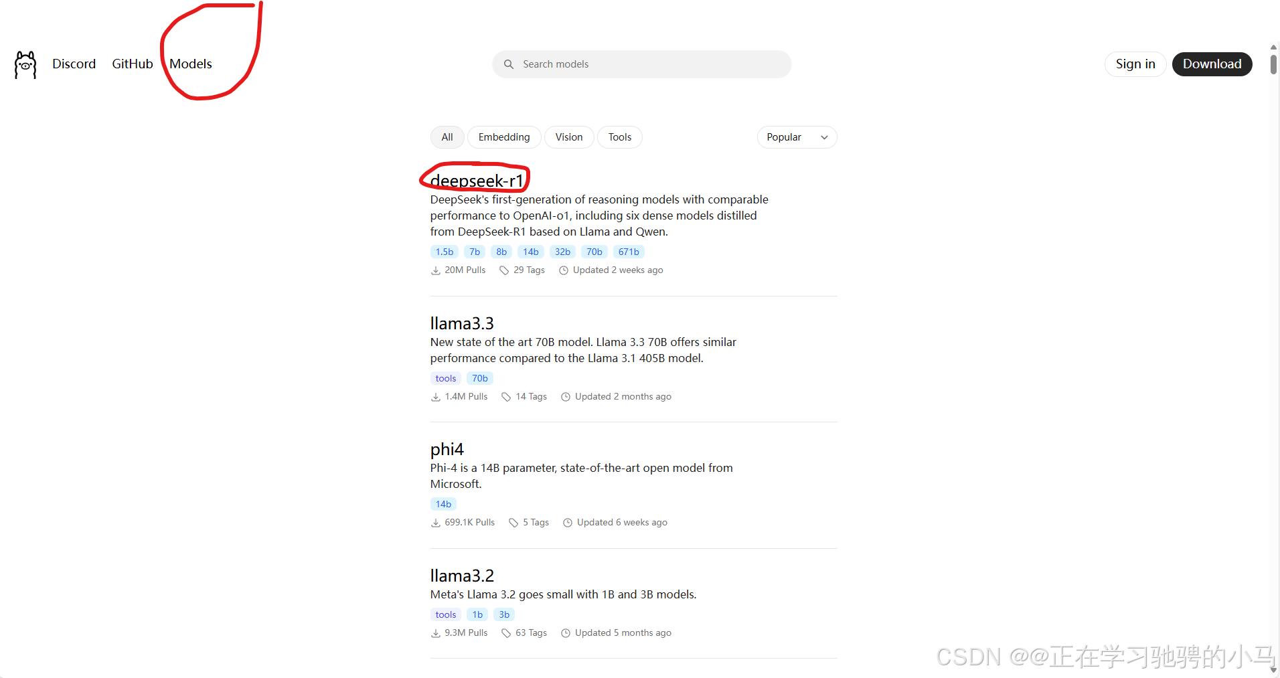Image resolution: width=1280 pixels, height=678 pixels.
Task: Select the Tools filter tab
Action: coord(620,137)
